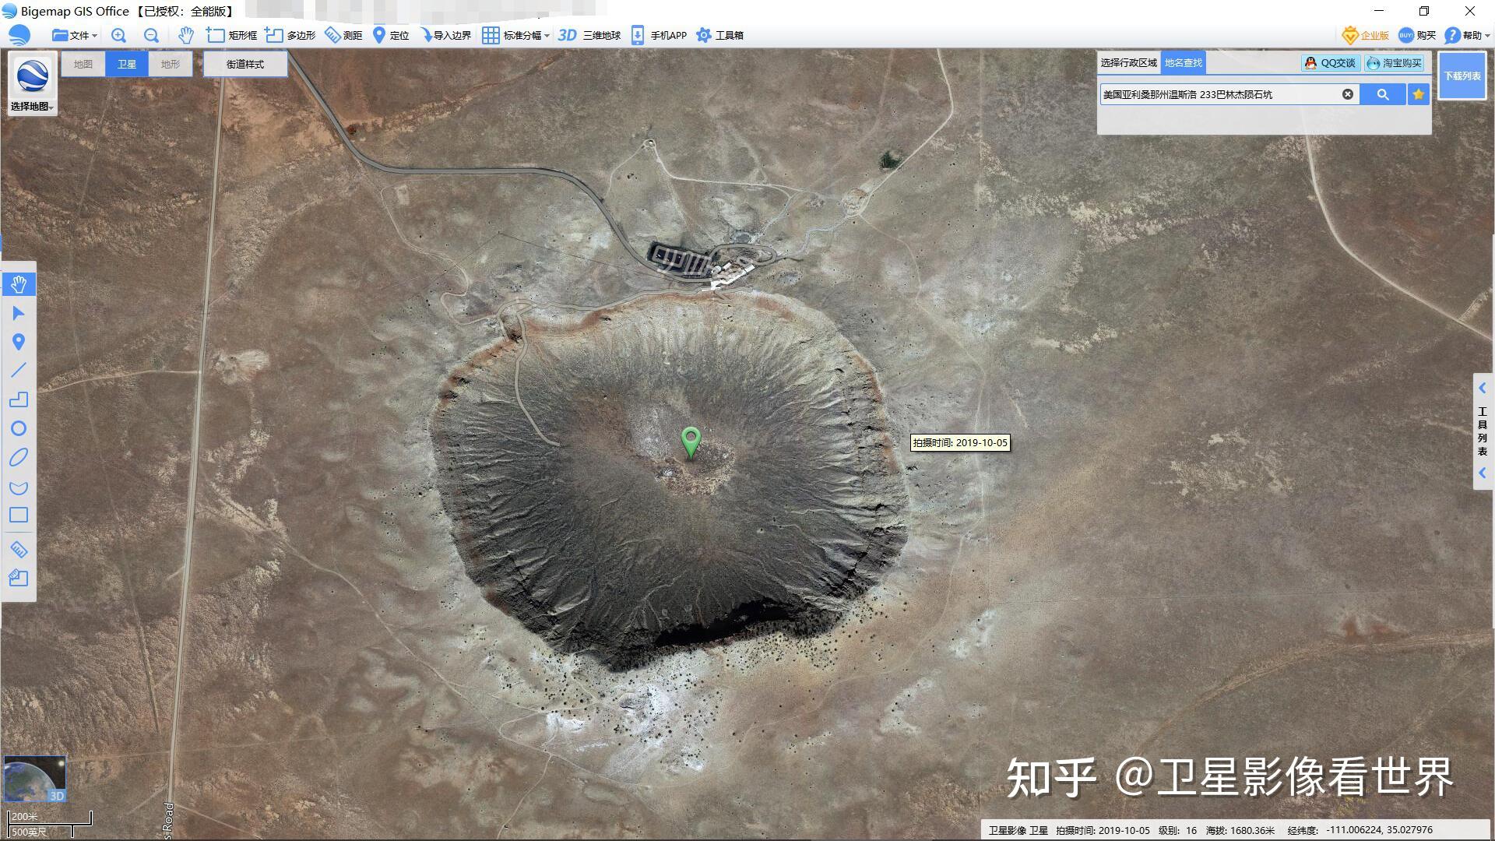This screenshot has height=841, width=1495.
Task: Click the 企业版 enterprise edition link
Action: (1366, 35)
